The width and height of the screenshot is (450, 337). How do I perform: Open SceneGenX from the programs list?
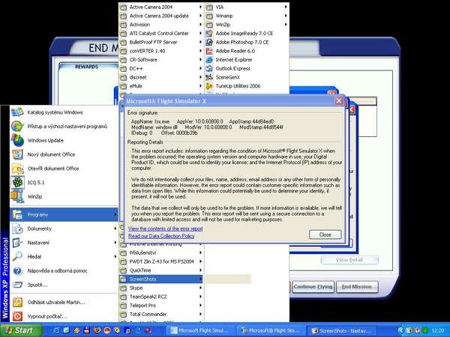[x=235, y=76]
